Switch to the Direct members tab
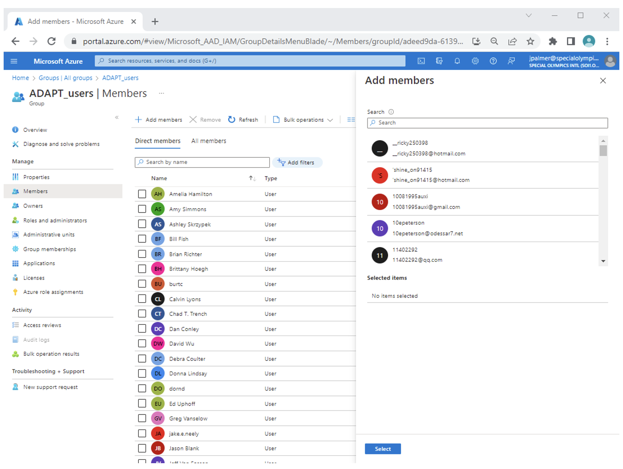The image size is (623, 469). [x=158, y=141]
